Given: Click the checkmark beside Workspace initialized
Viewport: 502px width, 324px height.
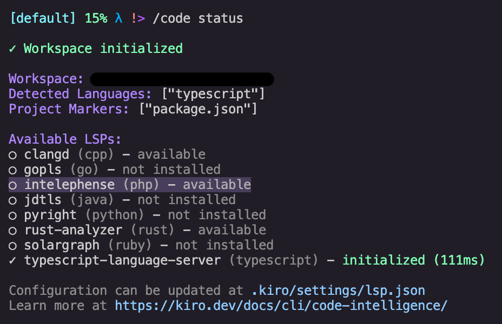Looking at the screenshot, I should pyautogui.click(x=11, y=48).
